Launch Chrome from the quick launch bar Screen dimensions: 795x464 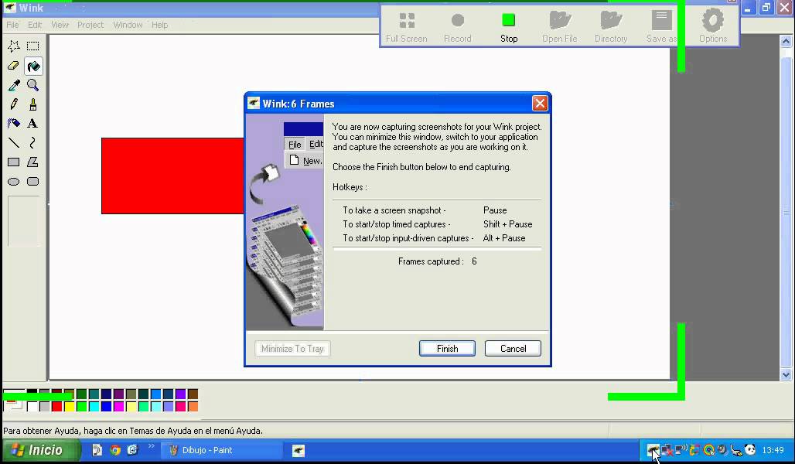click(115, 450)
